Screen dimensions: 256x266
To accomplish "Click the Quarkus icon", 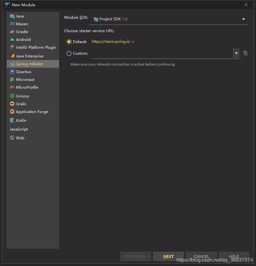I will point(12,71).
